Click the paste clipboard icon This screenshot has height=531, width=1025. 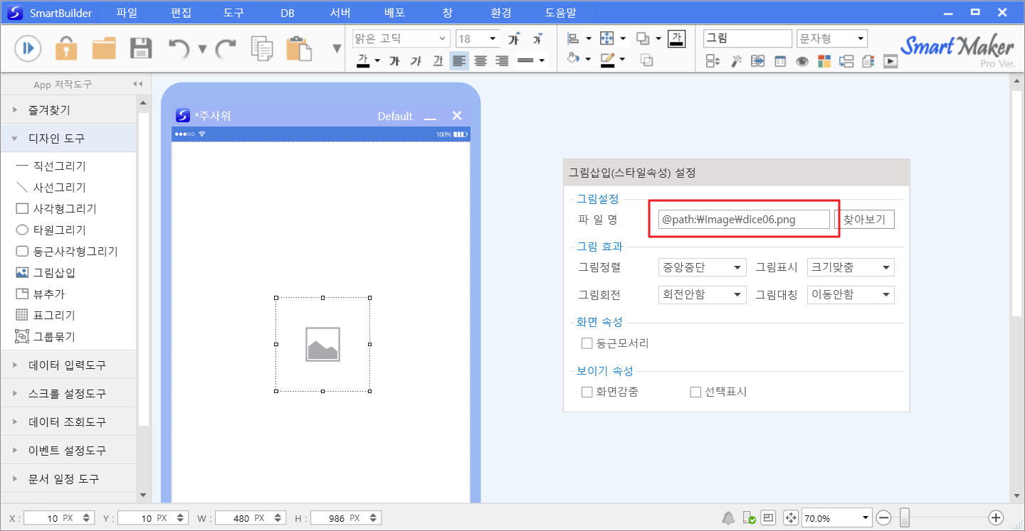299,48
